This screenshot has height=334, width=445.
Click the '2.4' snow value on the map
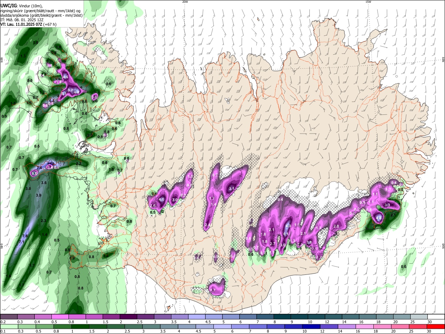(x=208, y=225)
